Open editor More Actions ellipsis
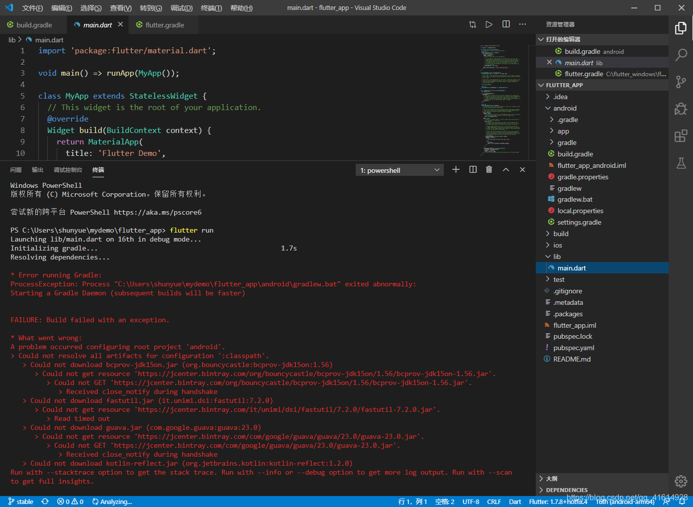 (522, 24)
